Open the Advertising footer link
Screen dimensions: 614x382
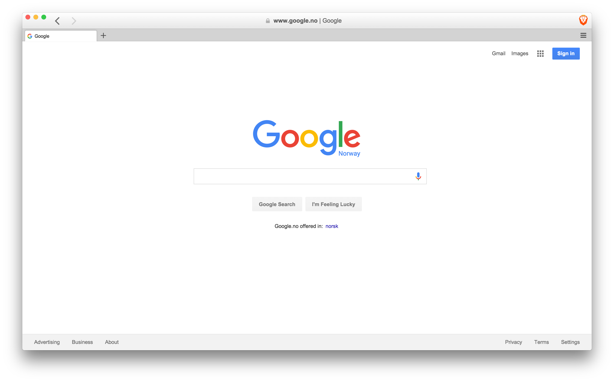coord(47,342)
